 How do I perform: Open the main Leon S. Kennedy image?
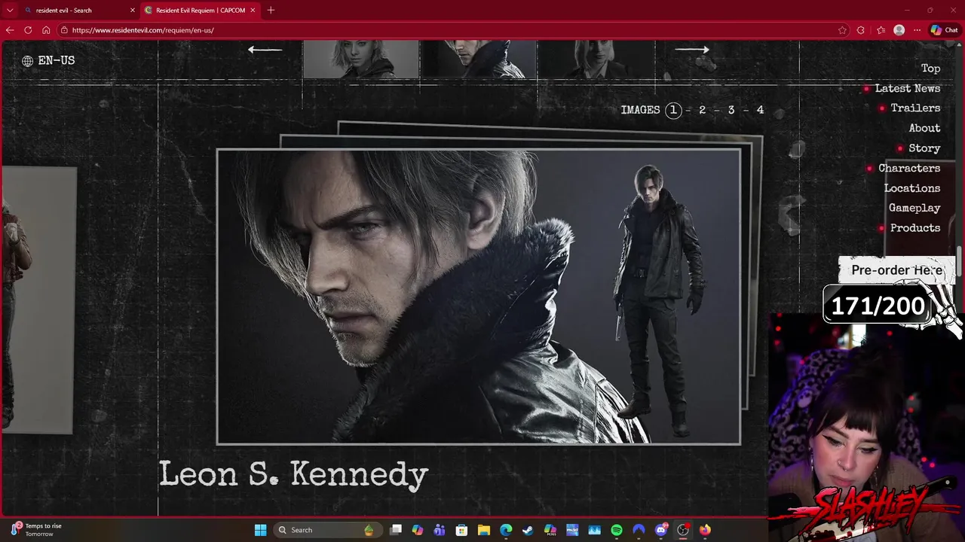[x=479, y=297]
